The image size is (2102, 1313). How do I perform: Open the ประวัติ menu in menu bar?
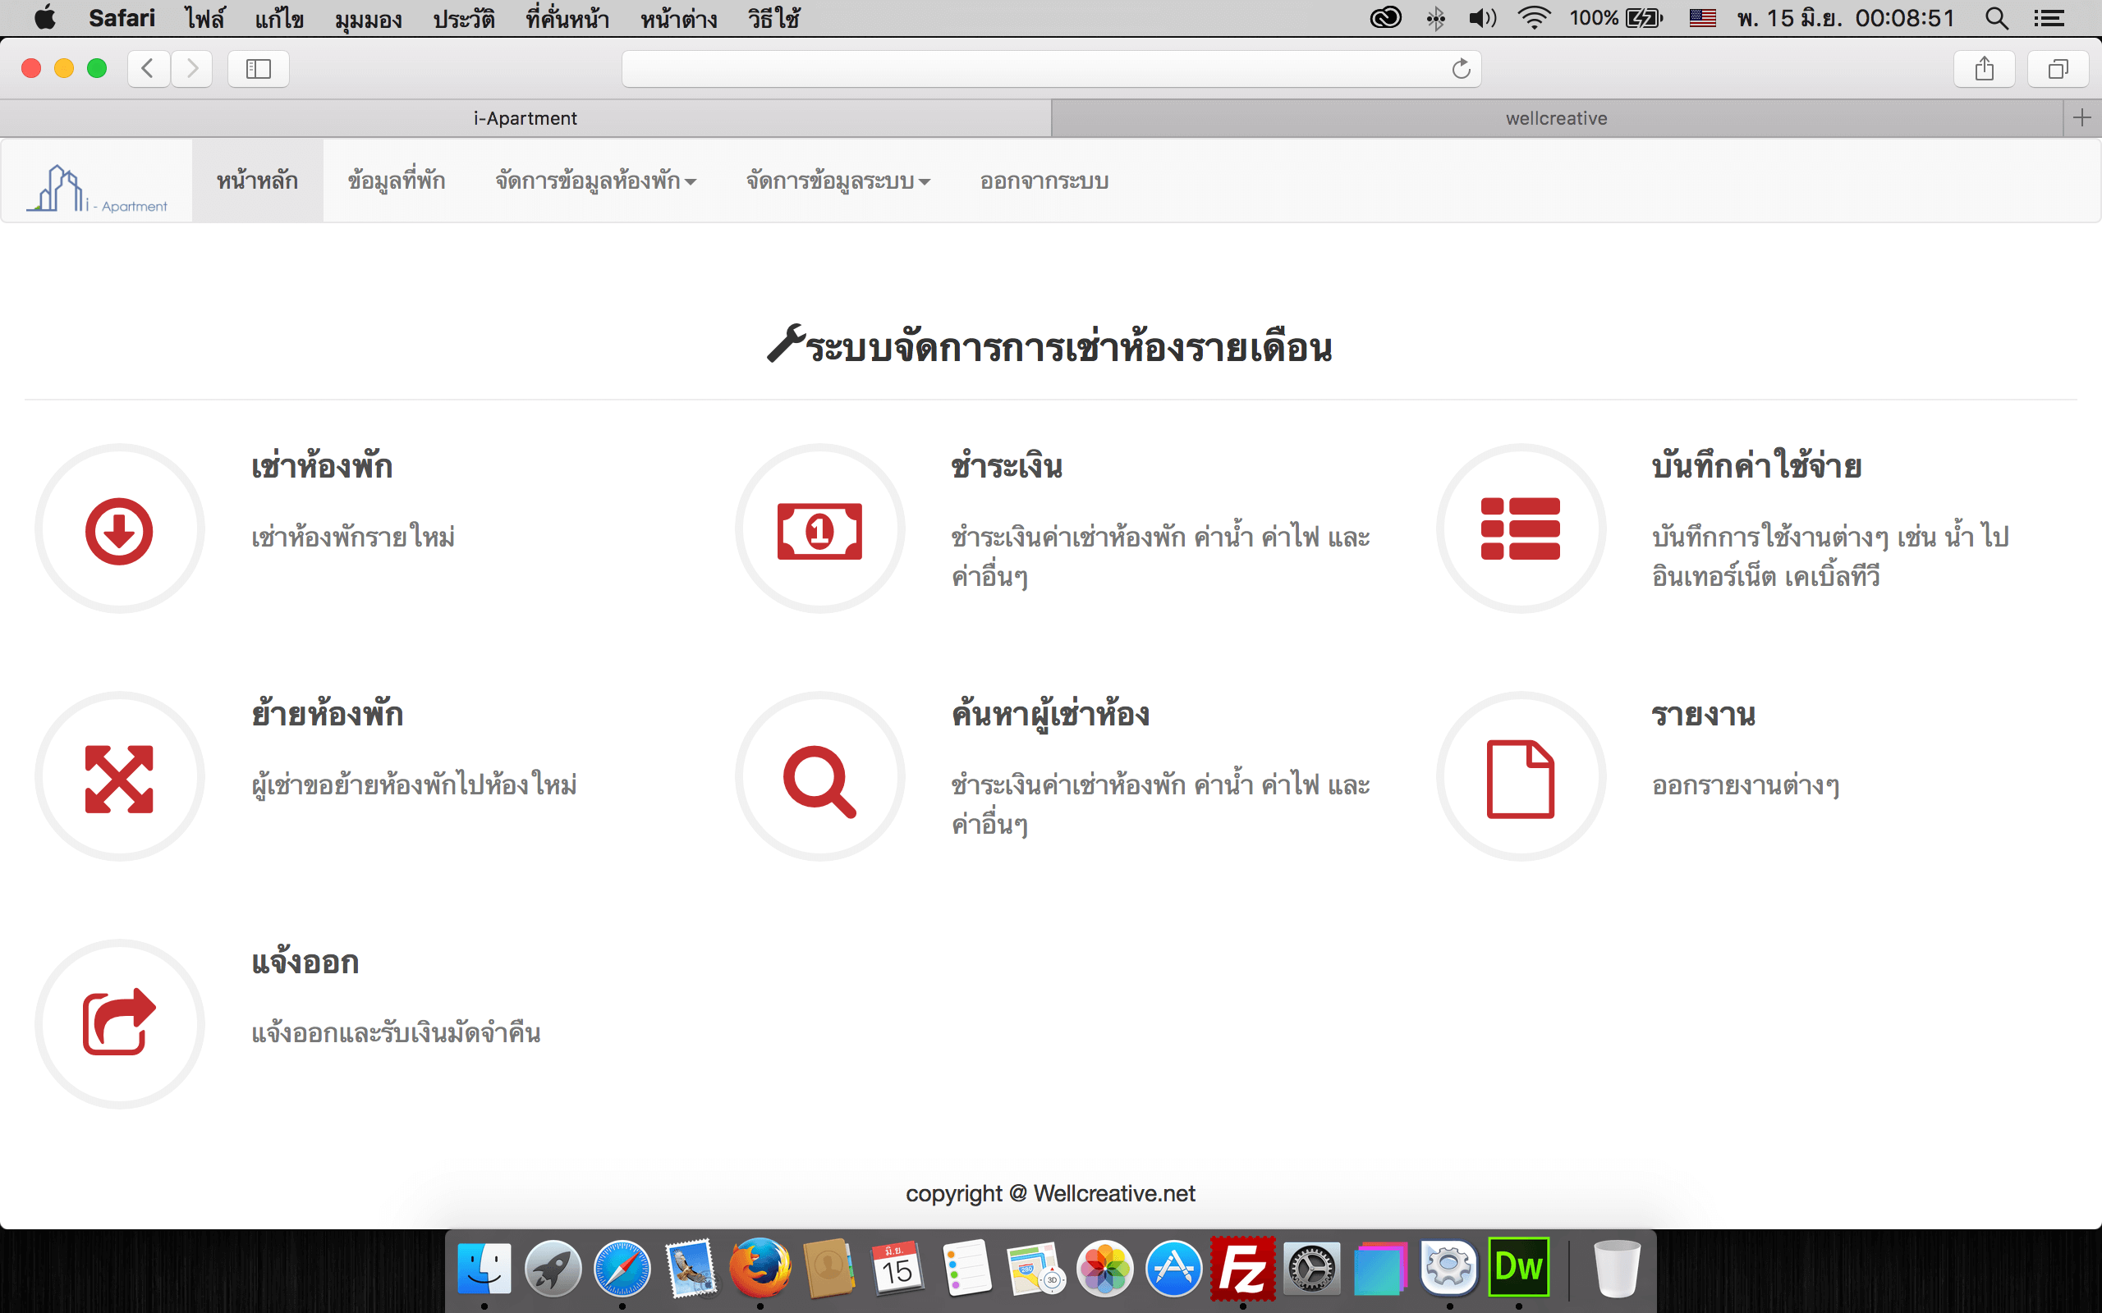click(464, 18)
